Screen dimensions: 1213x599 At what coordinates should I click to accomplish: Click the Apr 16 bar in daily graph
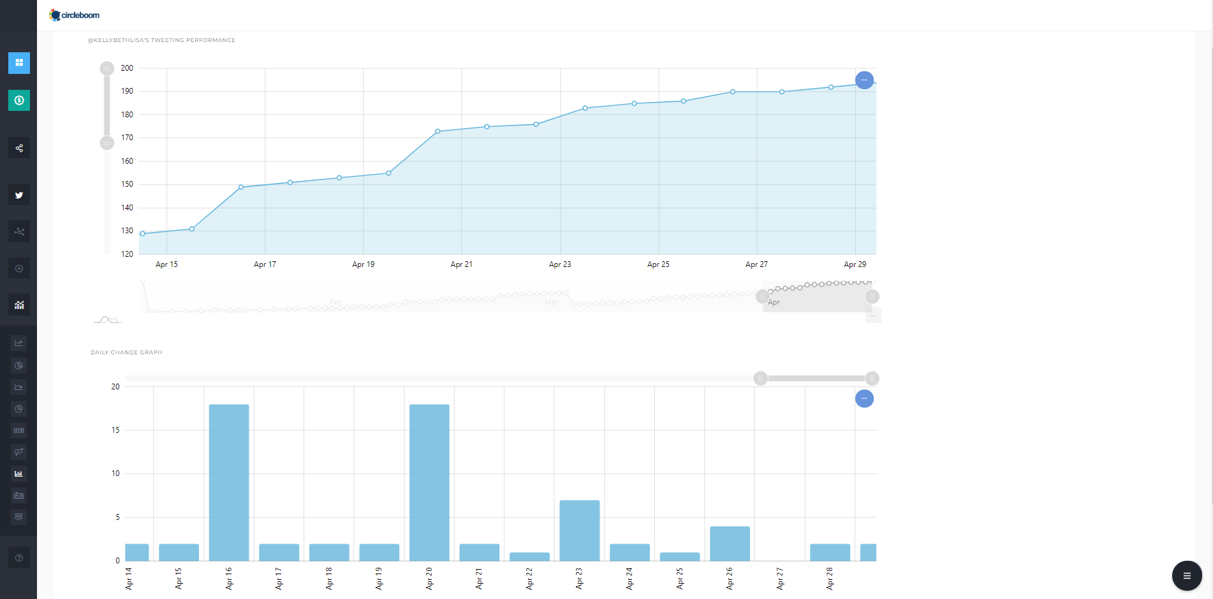[x=229, y=482]
